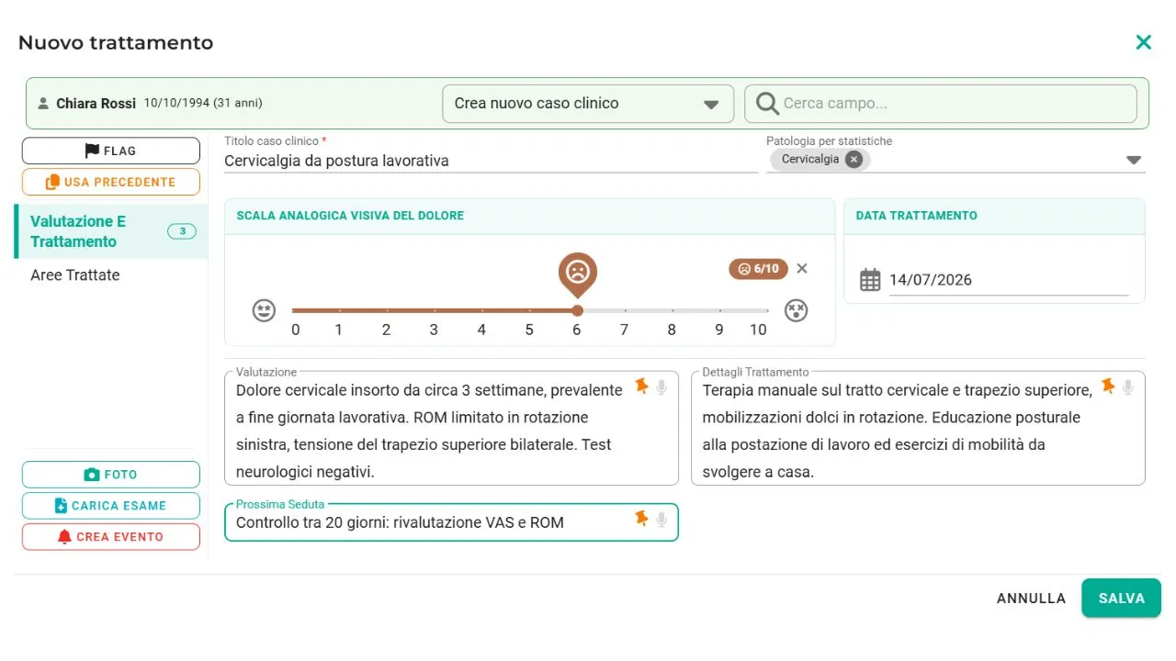The width and height of the screenshot is (1176, 661).
Task: Click the FLAG button
Action: pyautogui.click(x=111, y=151)
